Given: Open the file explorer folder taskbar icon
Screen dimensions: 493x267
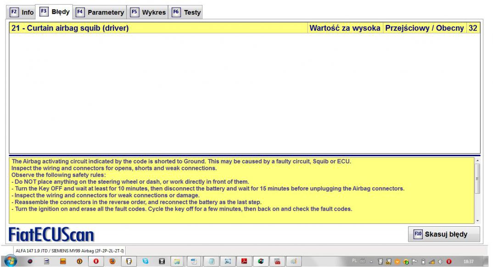Looking at the screenshot, I should (177, 261).
